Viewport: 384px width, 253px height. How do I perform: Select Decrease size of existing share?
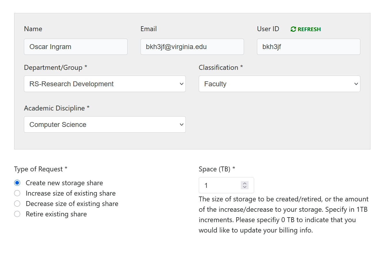[17, 204]
